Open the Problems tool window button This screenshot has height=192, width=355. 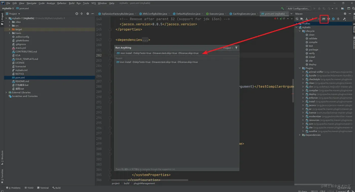pos(13,188)
